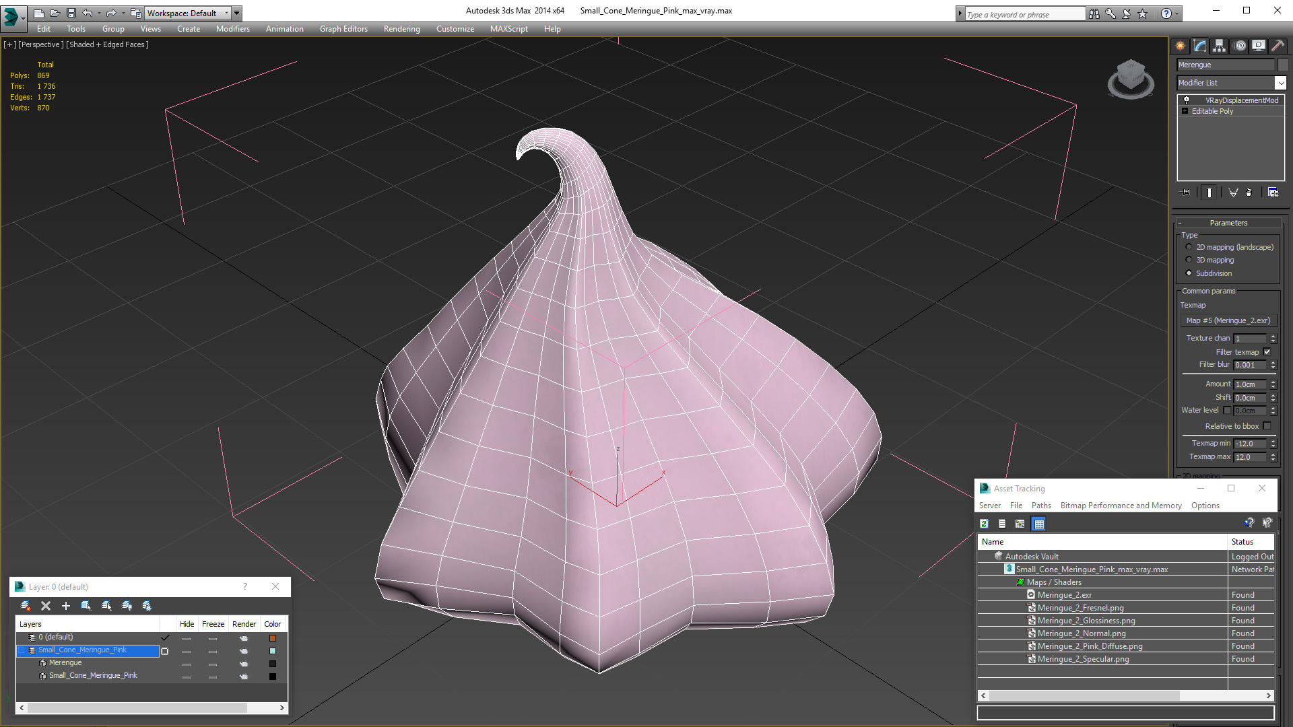Open quick access toolbar customize arrow
This screenshot has height=727, width=1293.
click(x=236, y=13)
